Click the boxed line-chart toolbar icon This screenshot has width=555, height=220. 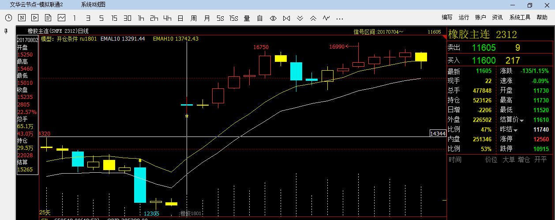tap(61, 18)
